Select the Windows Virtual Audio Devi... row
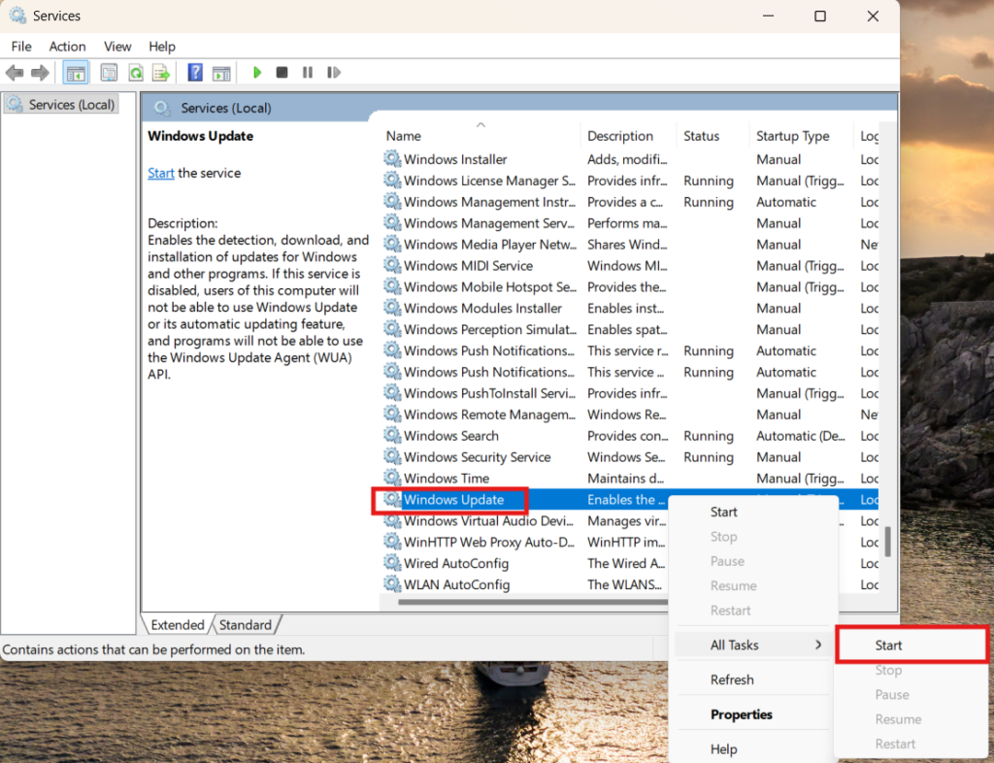Screen dimensions: 994x763 tap(523, 520)
